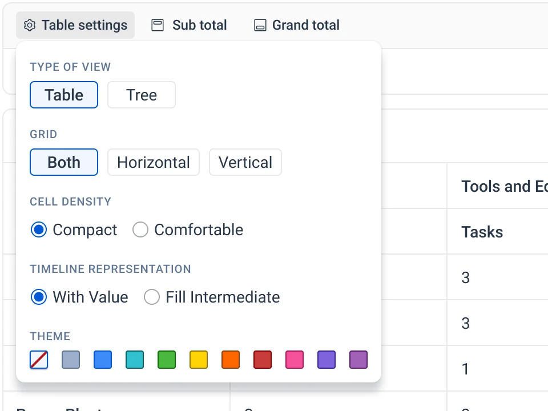Pick the no-theme crossed-out swatch
This screenshot has height=411, width=548.
coord(39,360)
